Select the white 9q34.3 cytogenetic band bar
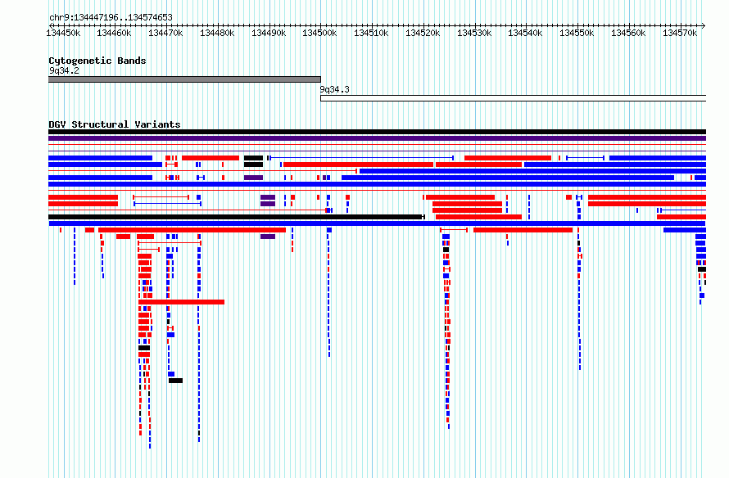 click(514, 98)
